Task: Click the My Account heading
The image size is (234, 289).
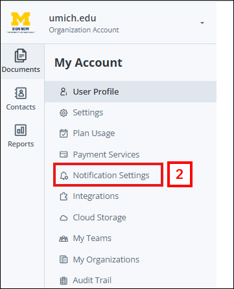Action: pos(88,63)
